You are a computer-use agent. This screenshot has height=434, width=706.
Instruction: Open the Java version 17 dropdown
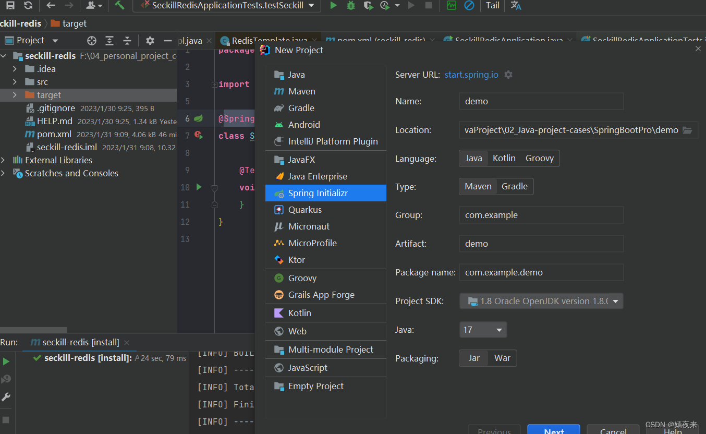[x=483, y=330]
